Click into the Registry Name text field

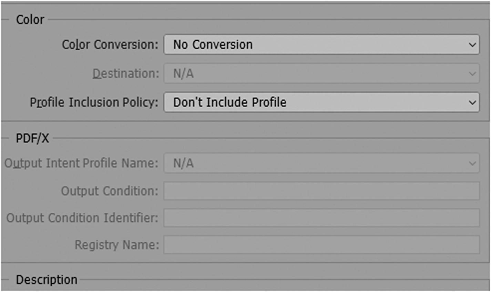(321, 245)
